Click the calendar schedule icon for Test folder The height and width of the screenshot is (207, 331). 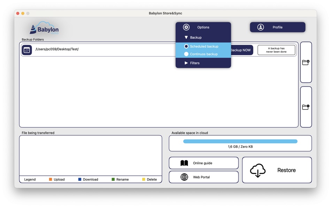tap(27, 50)
